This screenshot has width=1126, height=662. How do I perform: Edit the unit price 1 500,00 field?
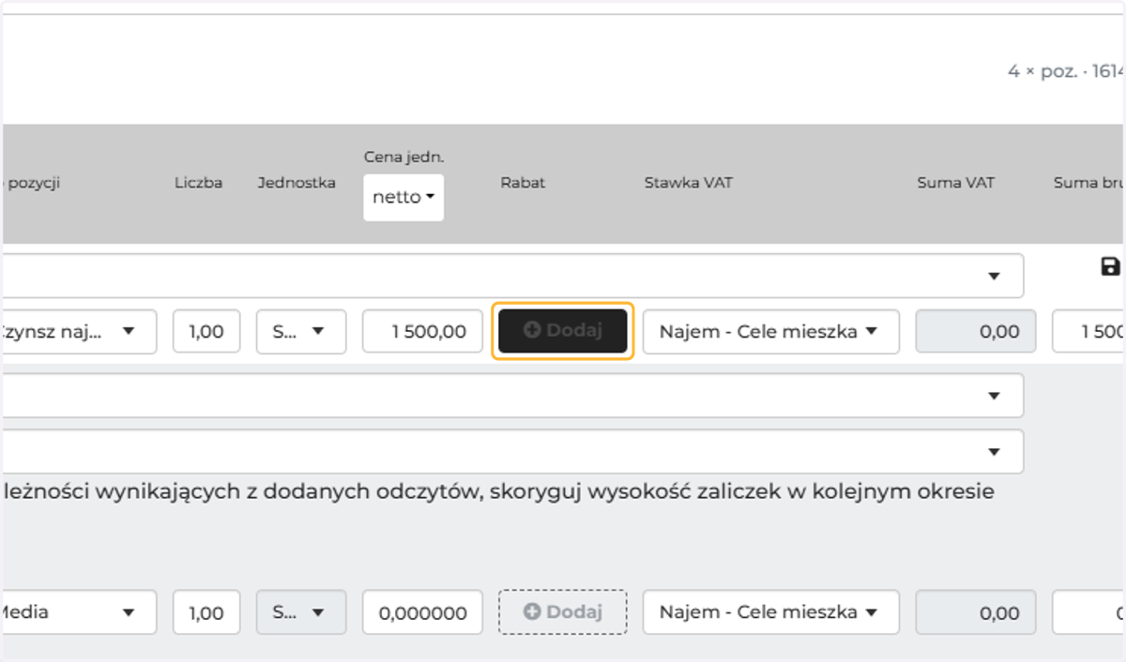coord(422,331)
